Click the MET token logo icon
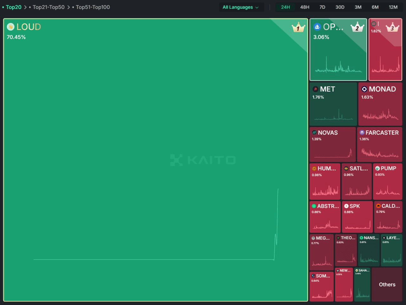Screen dimensions: 406x305 [315, 89]
